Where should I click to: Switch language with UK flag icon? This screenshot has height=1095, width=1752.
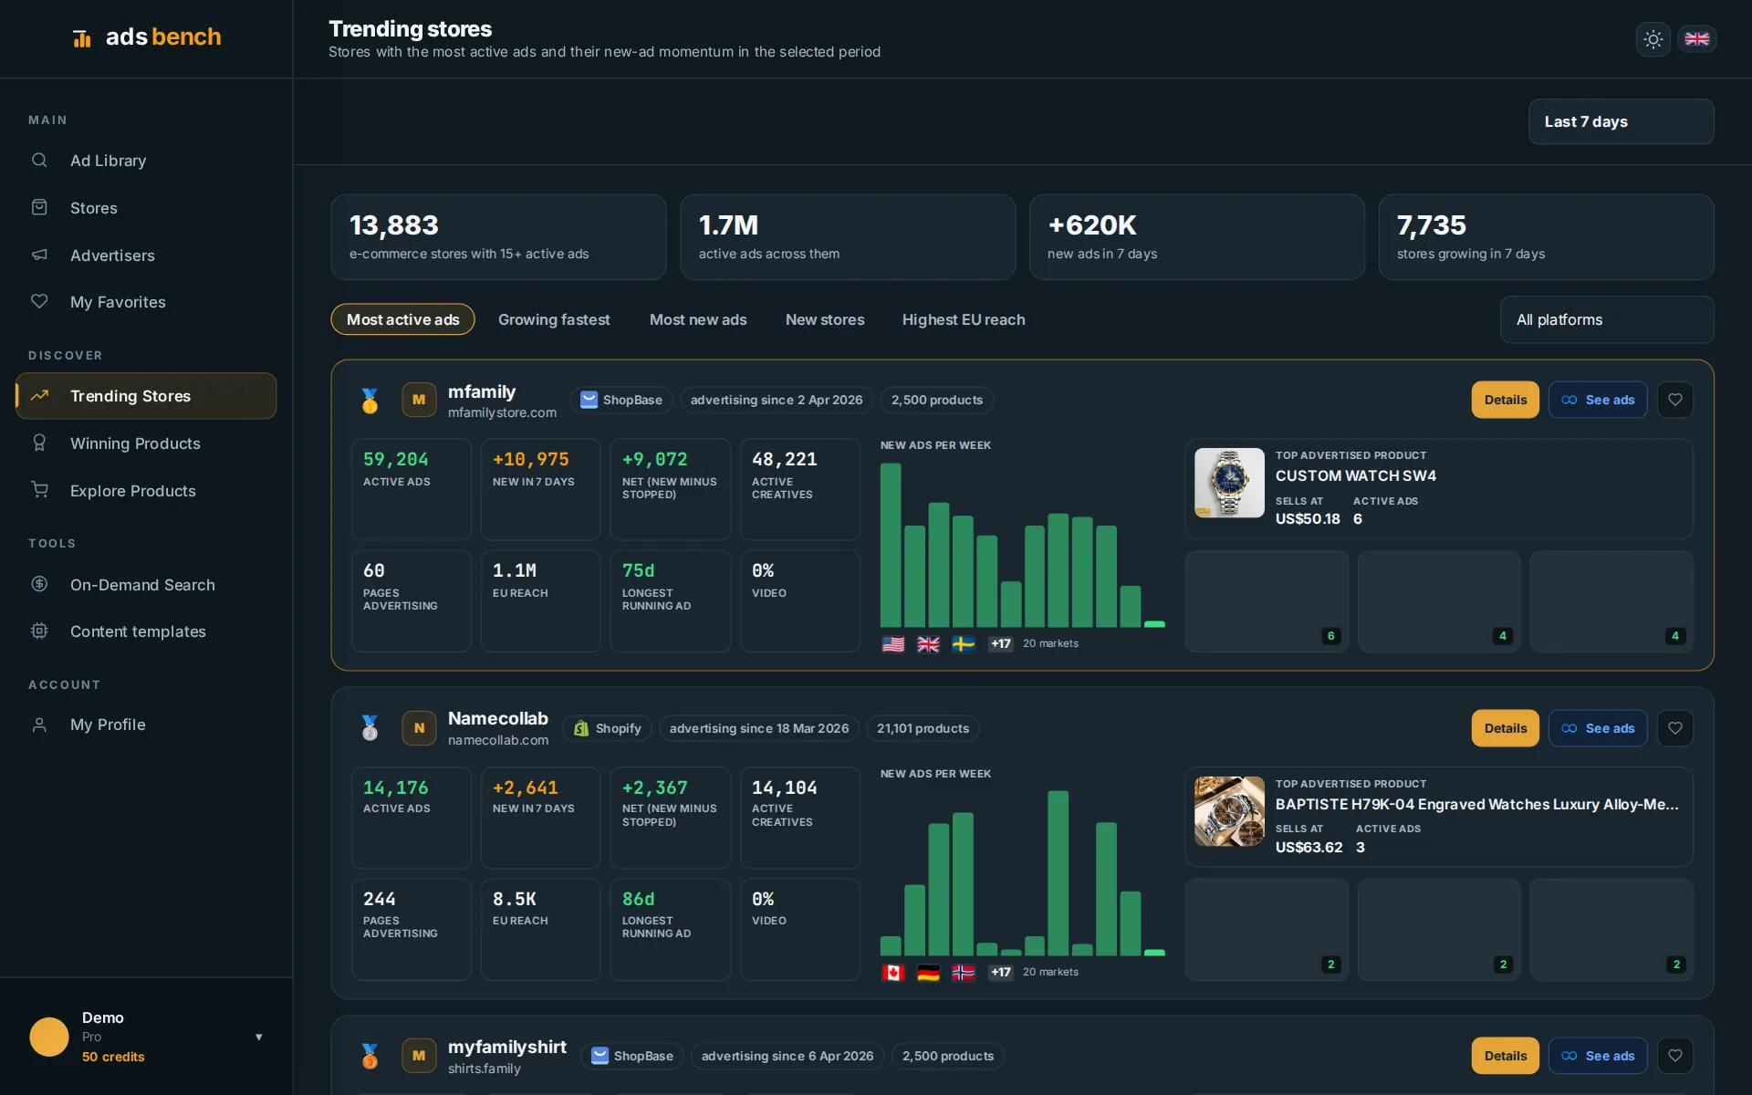coord(1697,38)
